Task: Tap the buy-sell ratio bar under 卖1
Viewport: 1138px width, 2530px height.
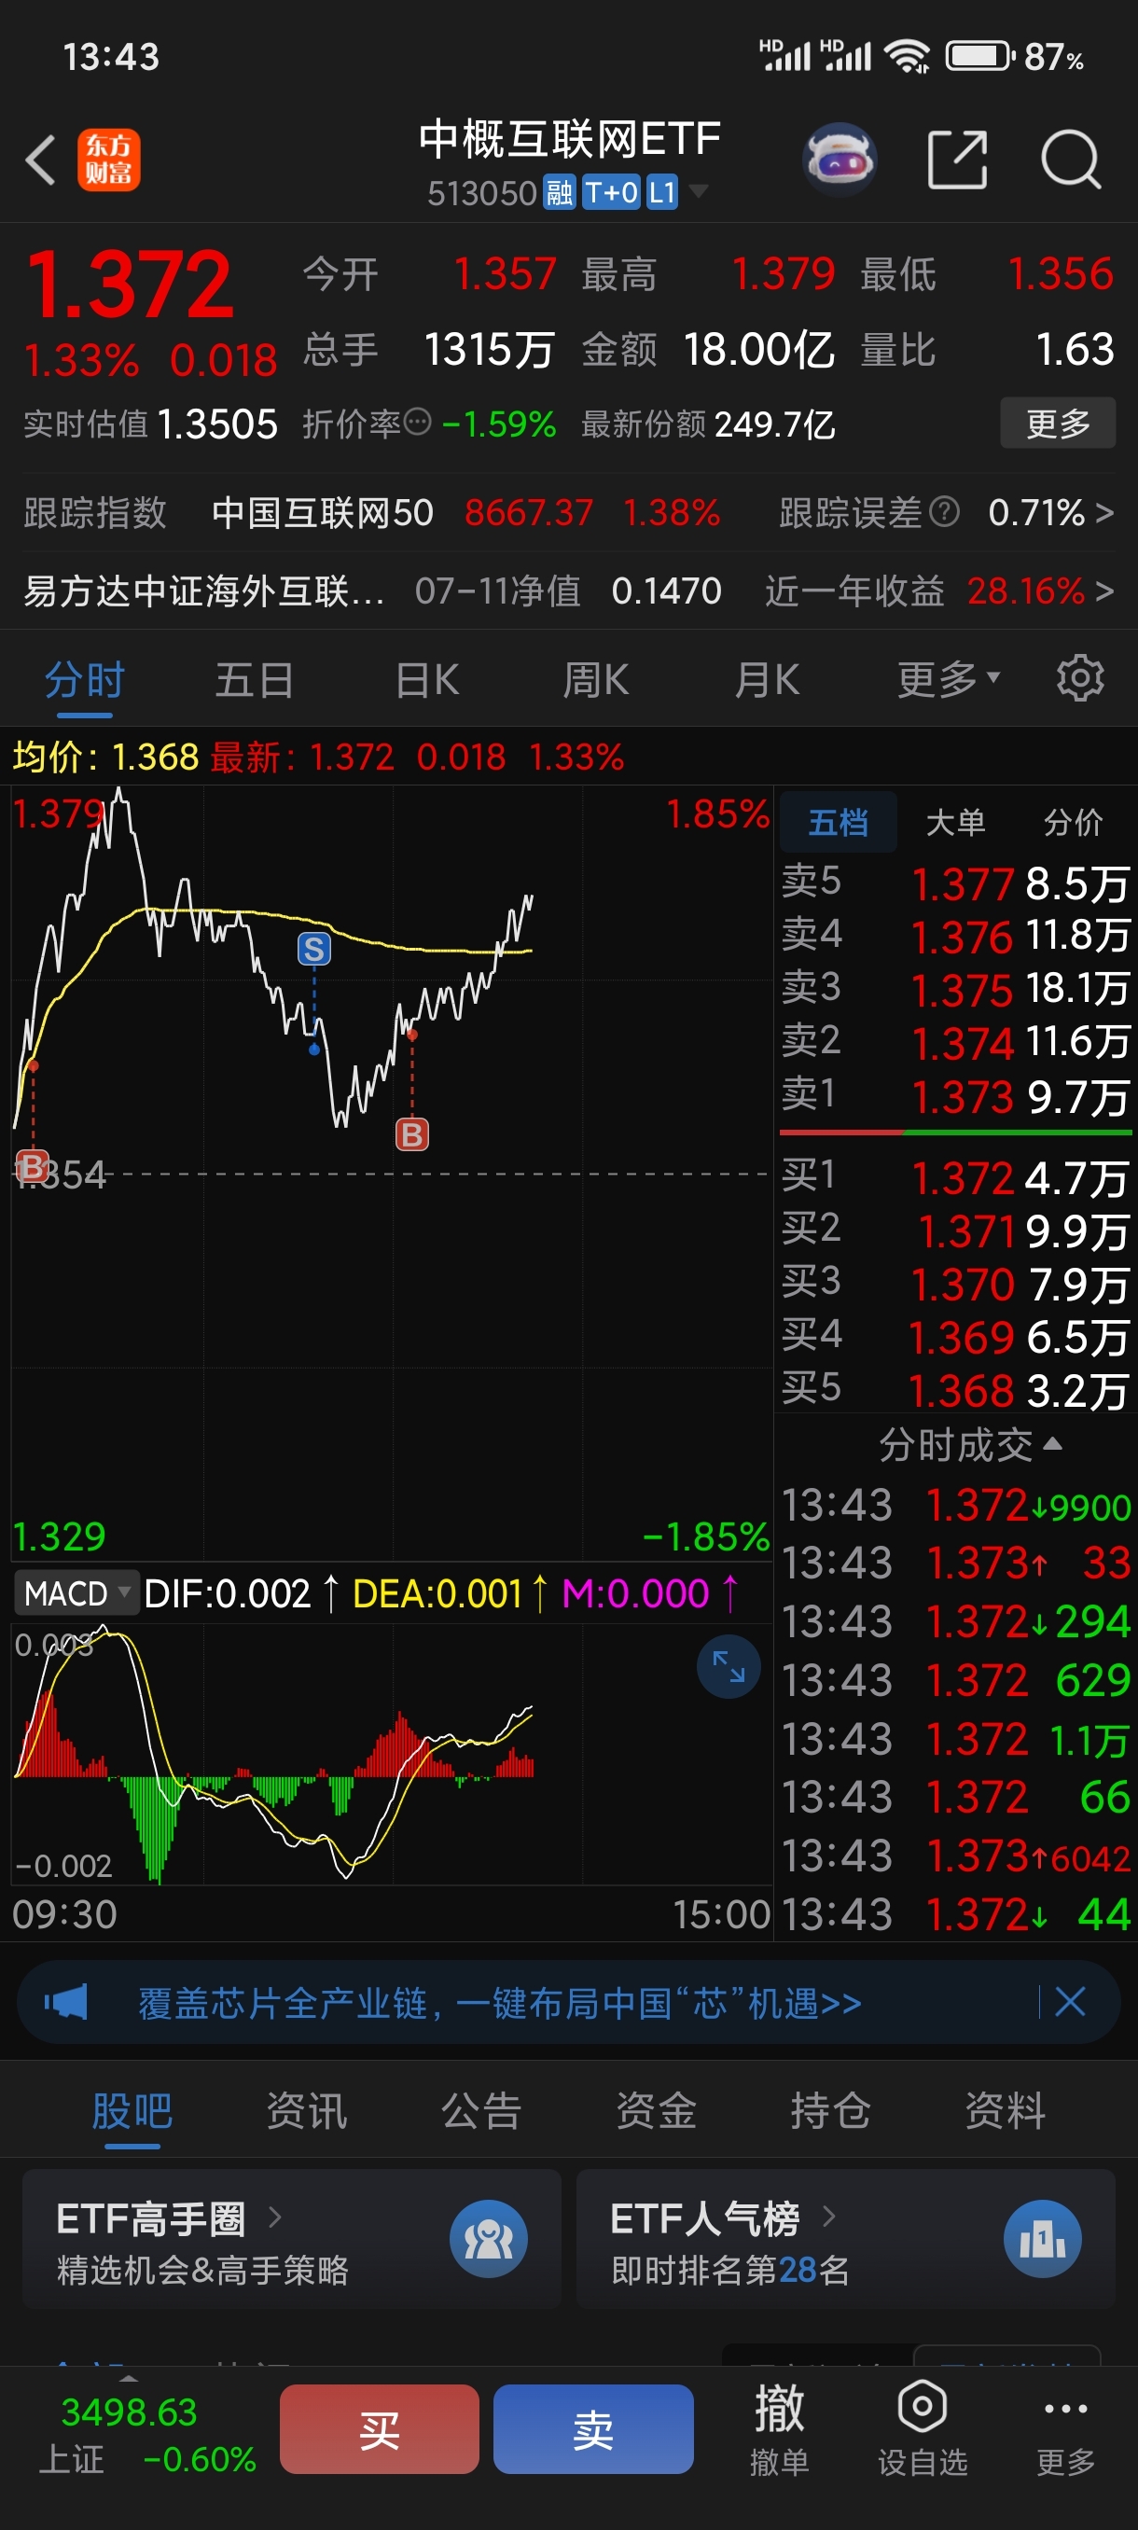Action: click(x=955, y=1133)
